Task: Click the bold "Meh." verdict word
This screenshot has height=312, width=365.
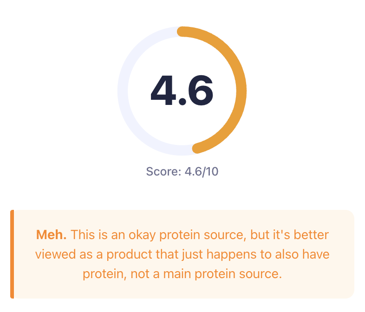Action: (x=51, y=234)
